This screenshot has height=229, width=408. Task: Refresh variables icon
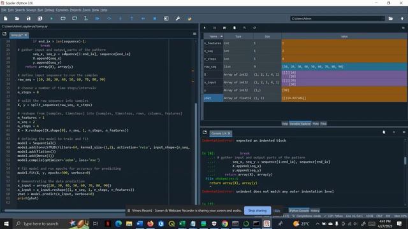pyautogui.click(x=254, y=28)
